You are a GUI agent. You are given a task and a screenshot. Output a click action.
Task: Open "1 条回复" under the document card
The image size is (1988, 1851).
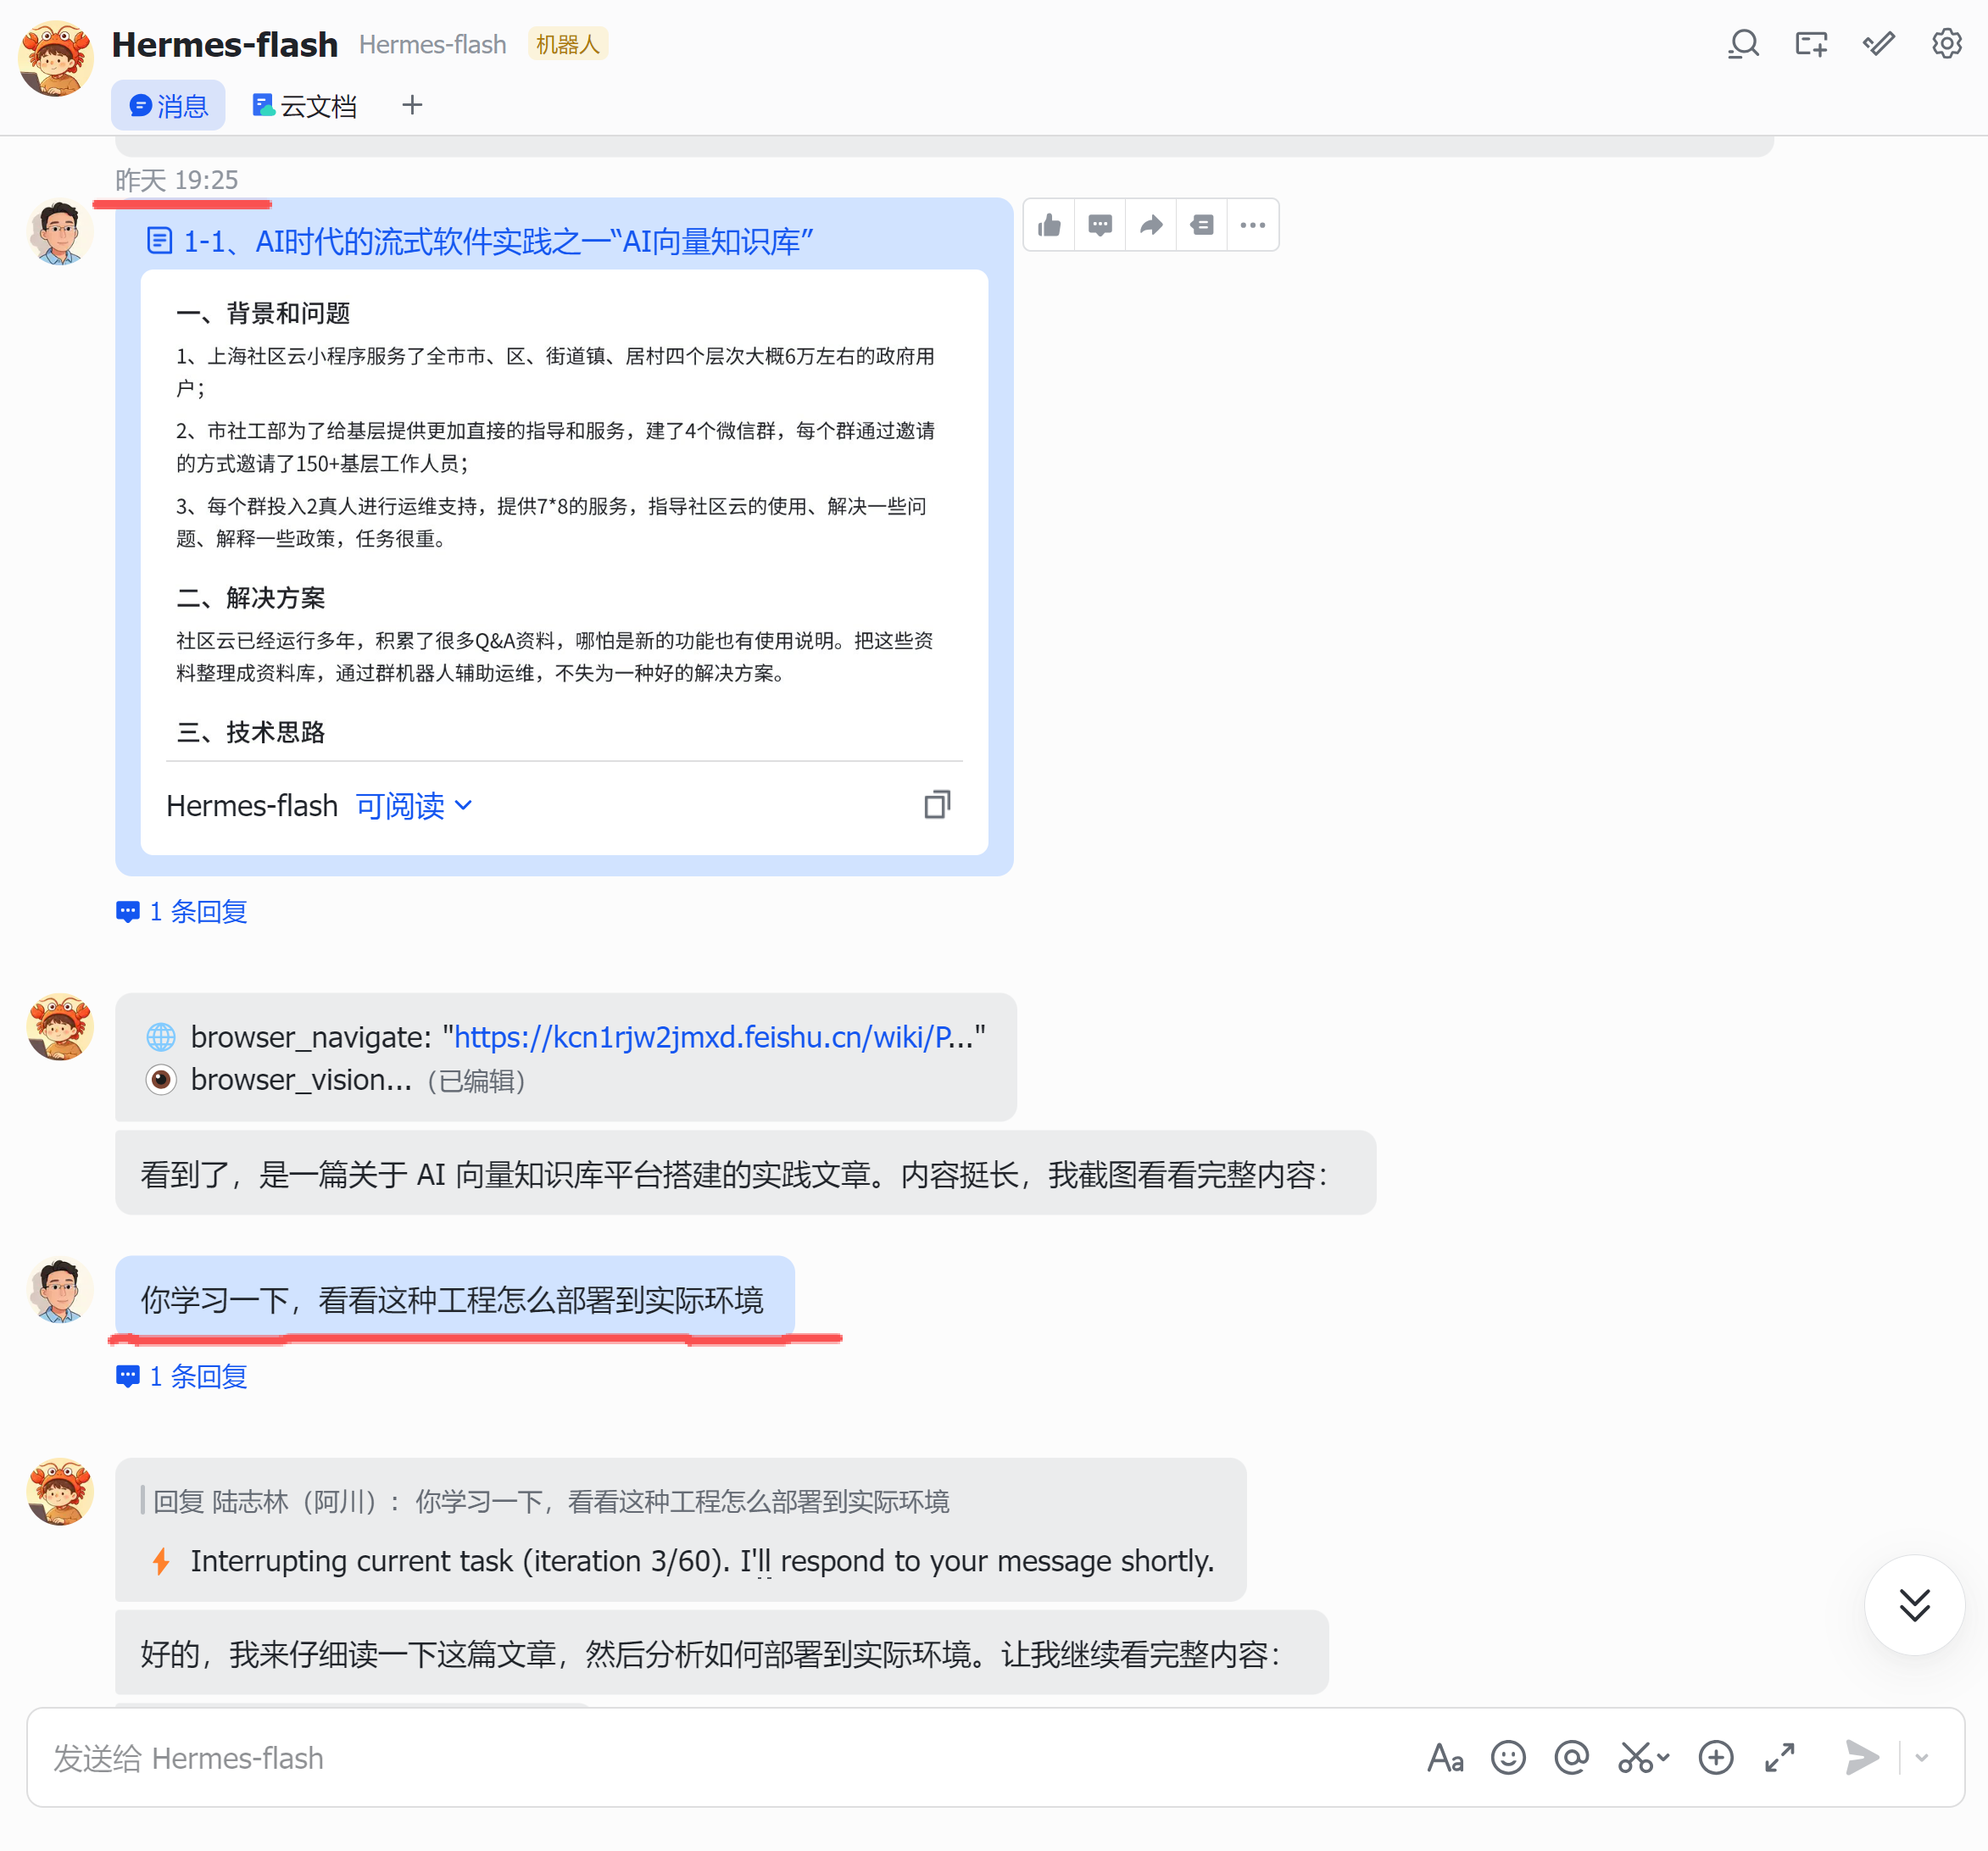pyautogui.click(x=182, y=911)
